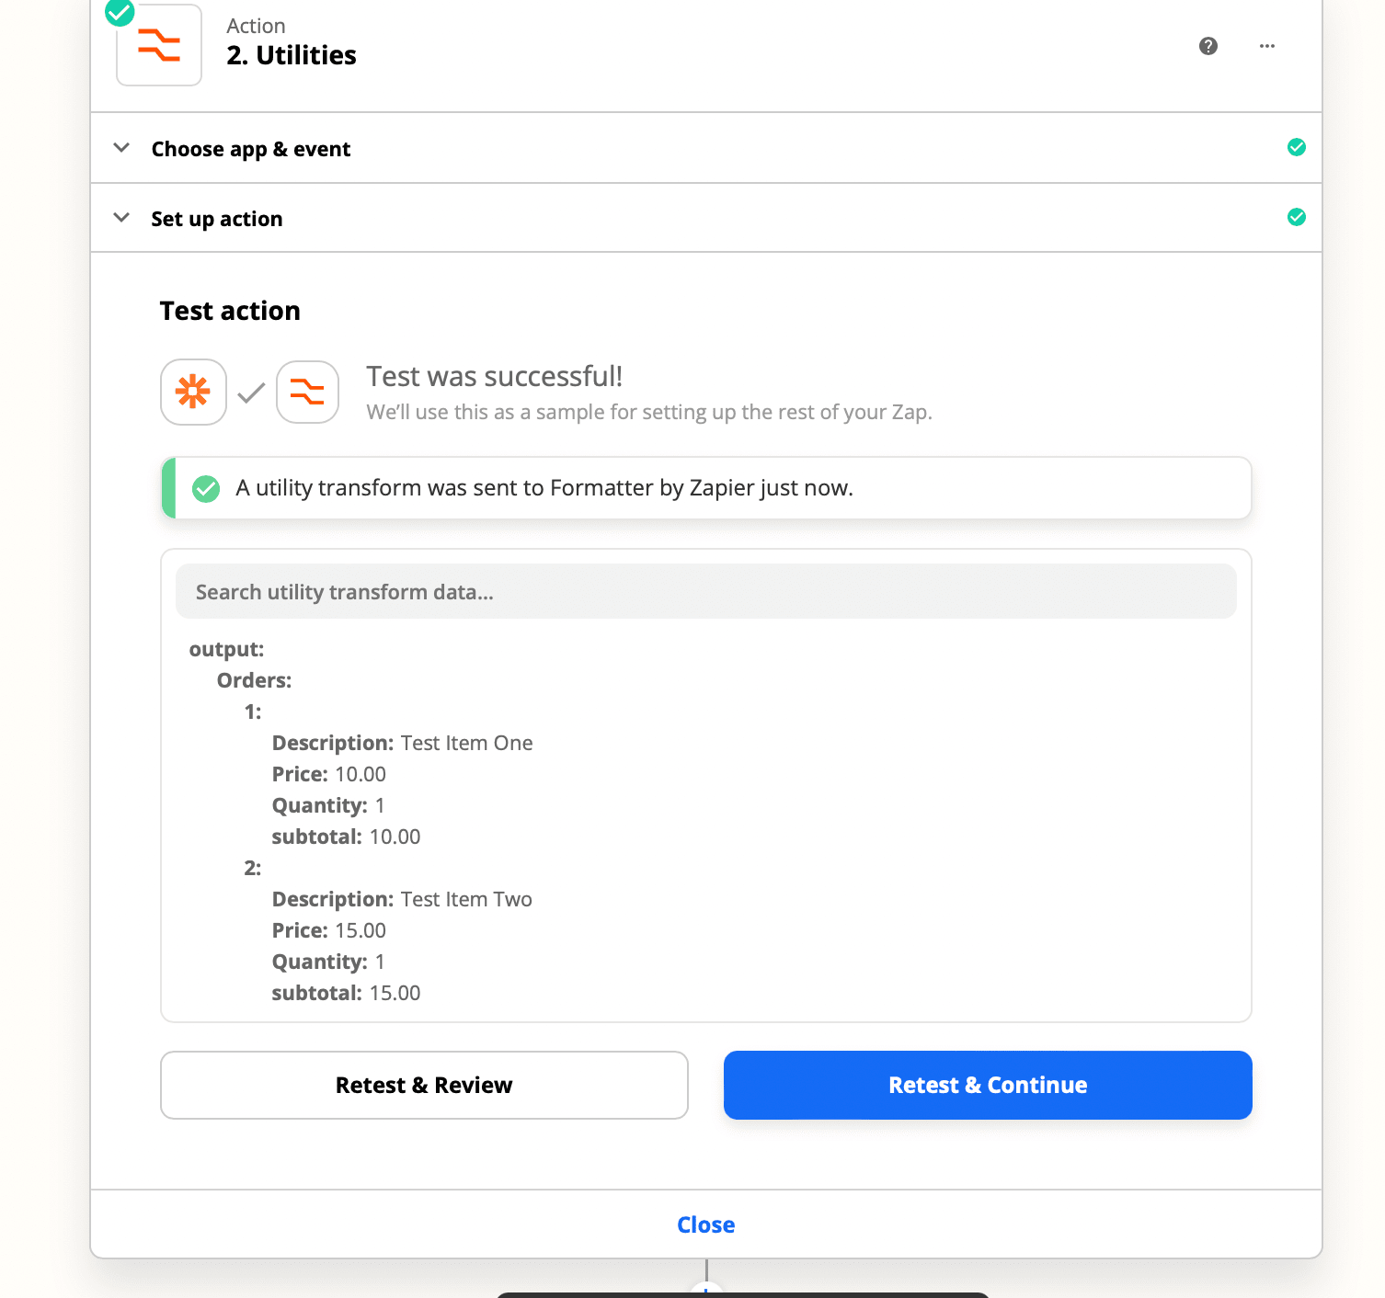
Task: Open the help question mark icon
Action: point(1208,46)
